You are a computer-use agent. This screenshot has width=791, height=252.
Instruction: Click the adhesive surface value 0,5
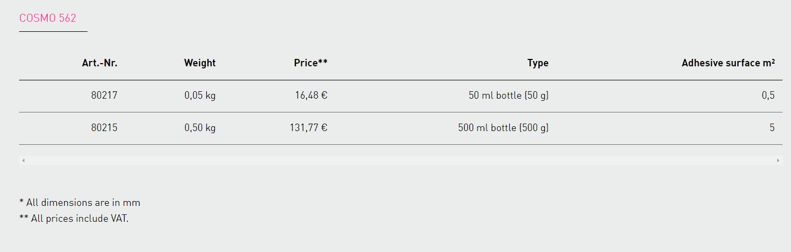(x=768, y=95)
